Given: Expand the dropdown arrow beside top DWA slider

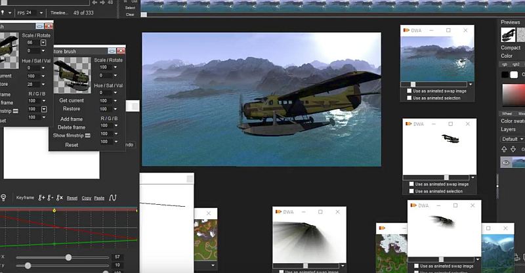Looking at the screenshot, I should point(471,84).
